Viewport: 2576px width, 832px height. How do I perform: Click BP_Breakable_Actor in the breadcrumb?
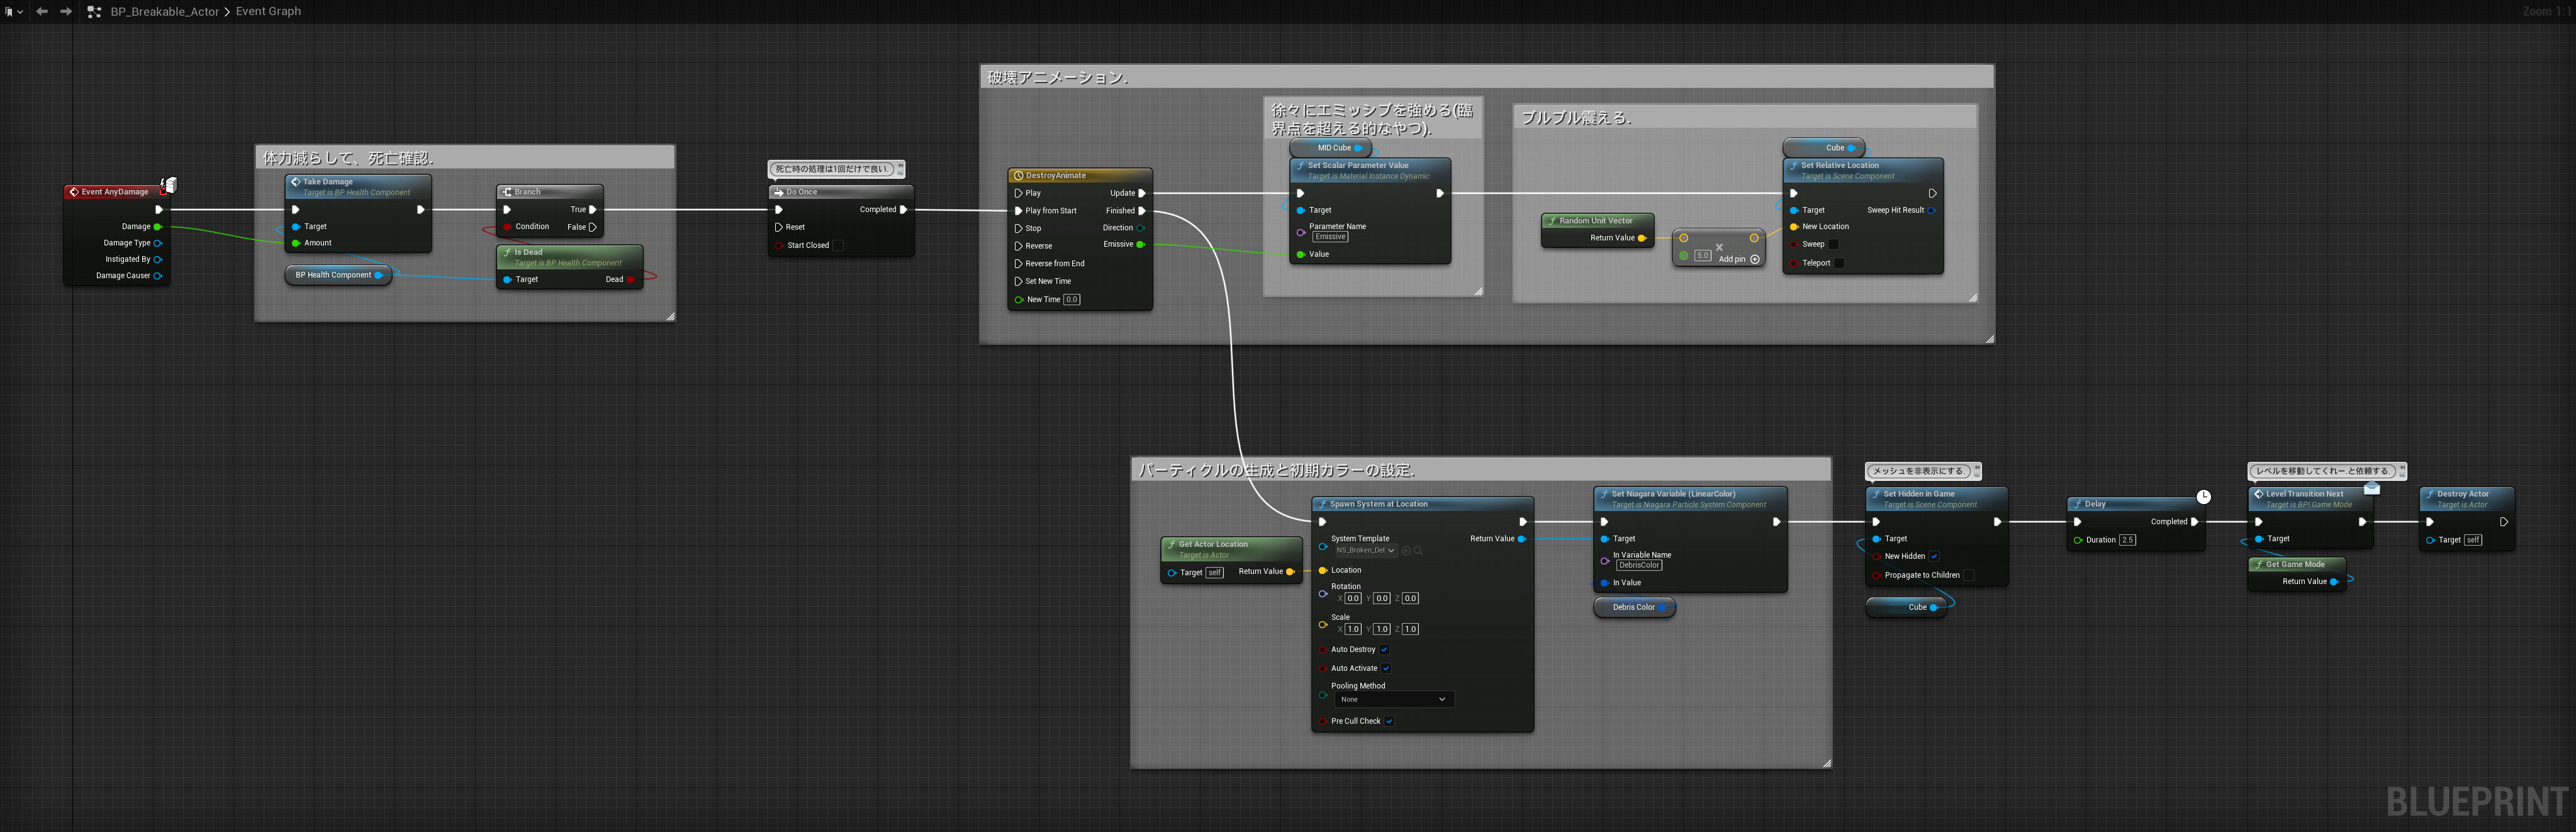[164, 12]
